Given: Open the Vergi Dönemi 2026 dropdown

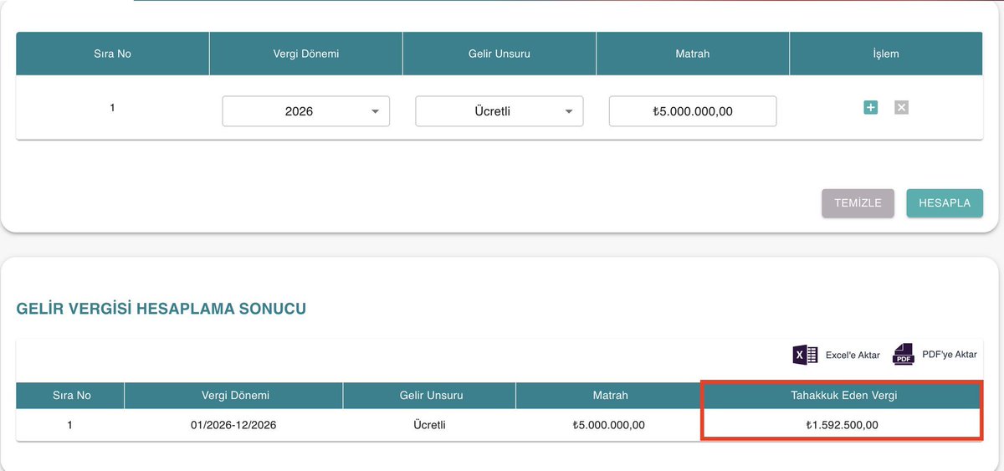Looking at the screenshot, I should pos(305,110).
